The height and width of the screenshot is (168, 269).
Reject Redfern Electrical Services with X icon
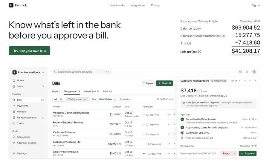click(174, 124)
